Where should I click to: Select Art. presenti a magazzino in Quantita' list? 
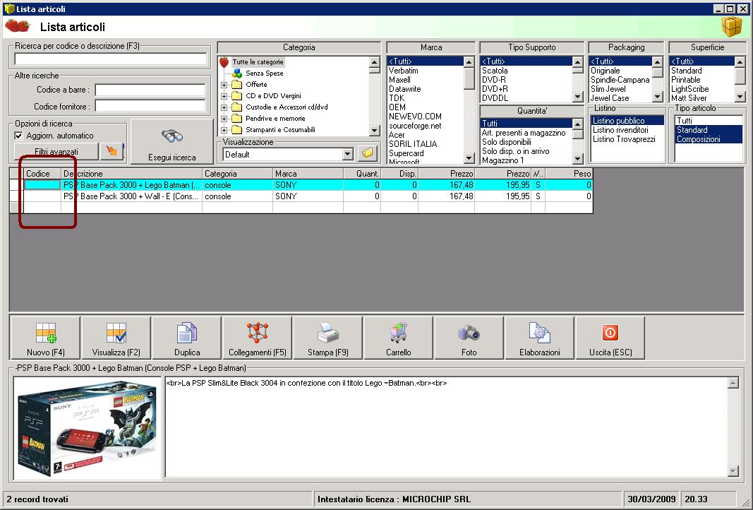click(524, 133)
